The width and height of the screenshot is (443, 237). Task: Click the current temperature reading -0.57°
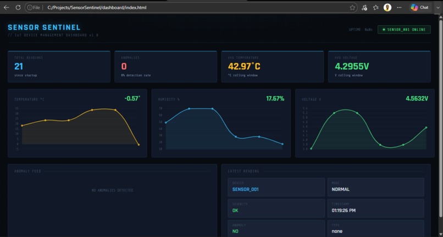[132, 98]
